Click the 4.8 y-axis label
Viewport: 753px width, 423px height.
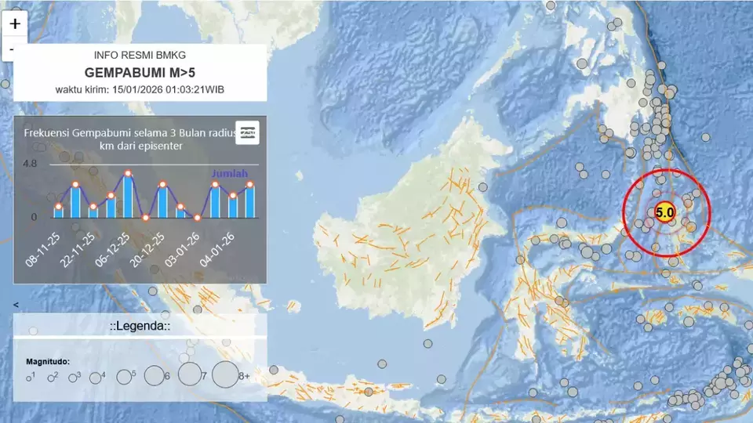[30, 164]
